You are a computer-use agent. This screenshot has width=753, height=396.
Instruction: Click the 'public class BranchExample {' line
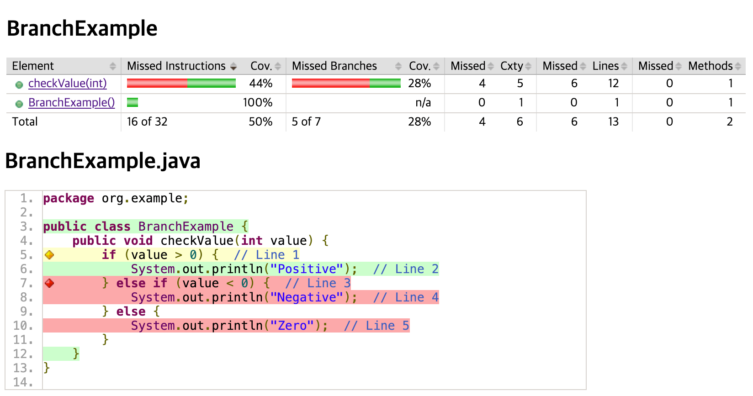146,227
